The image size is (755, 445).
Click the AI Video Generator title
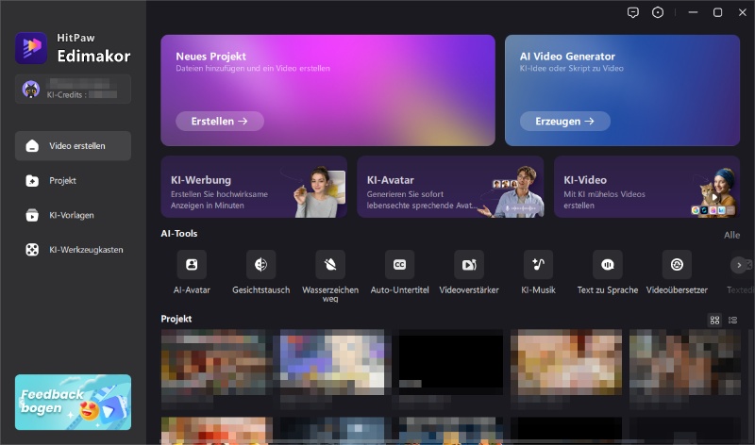[x=567, y=57]
